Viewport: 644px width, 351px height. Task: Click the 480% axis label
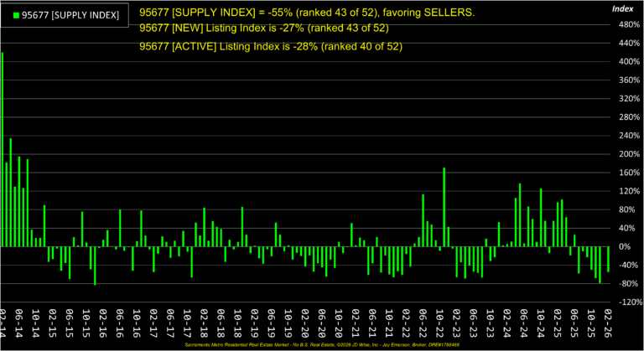click(x=629, y=24)
